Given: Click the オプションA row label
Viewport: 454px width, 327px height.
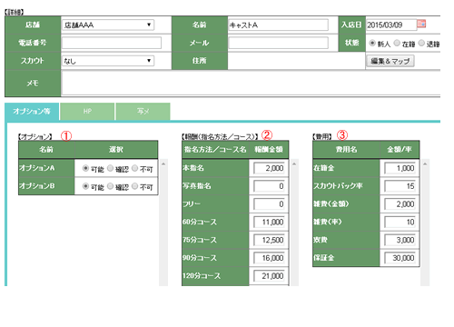Looking at the screenshot, I should [46, 168].
